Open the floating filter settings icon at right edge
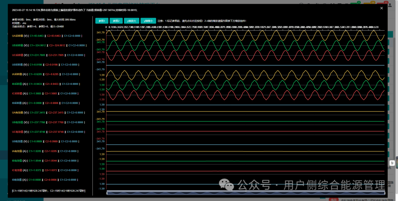This screenshot has height=201, width=398. point(392,163)
